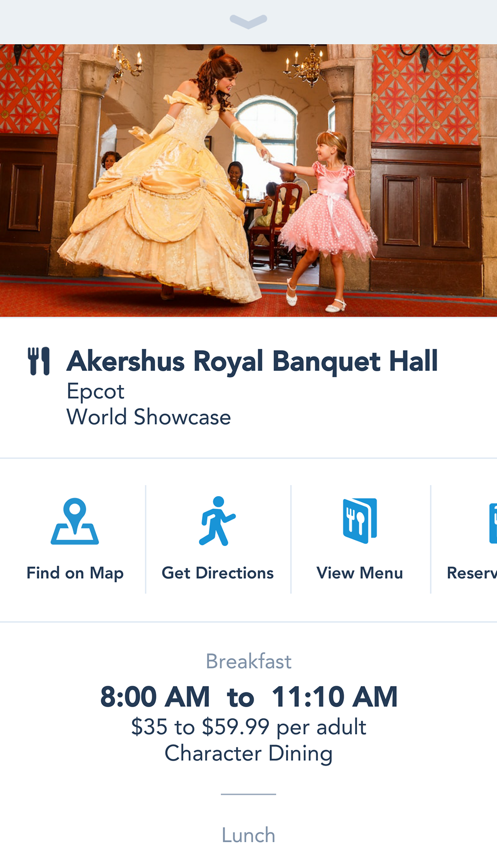Tap the World Showcase location text
Screen dimensions: 497x850
[149, 417]
